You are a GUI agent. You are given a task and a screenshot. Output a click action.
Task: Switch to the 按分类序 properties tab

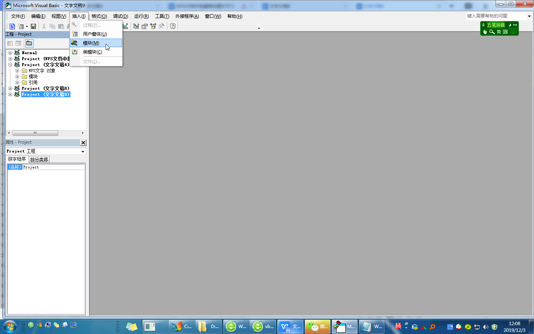point(39,160)
